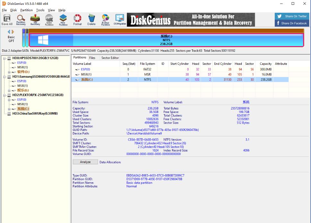
Task: Click the Delete partition icon
Action: click(91, 20)
